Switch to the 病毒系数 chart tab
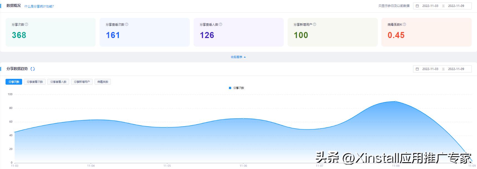This screenshot has width=477, height=169. coord(103,82)
